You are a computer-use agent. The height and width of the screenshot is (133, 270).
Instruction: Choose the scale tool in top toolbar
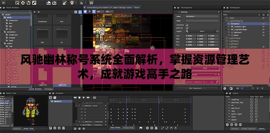coord(34,3)
